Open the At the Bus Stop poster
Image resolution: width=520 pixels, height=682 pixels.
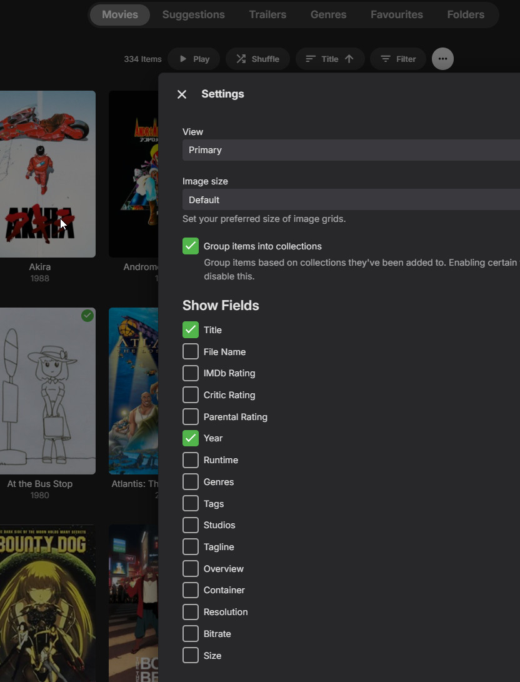coord(47,391)
